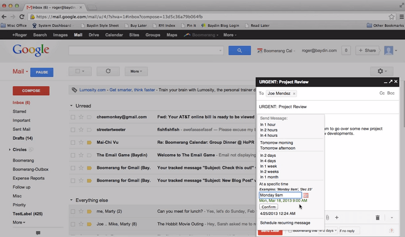Star the Mai-Chi Vu email
This screenshot has height=237, width=405.
[x=81, y=142]
